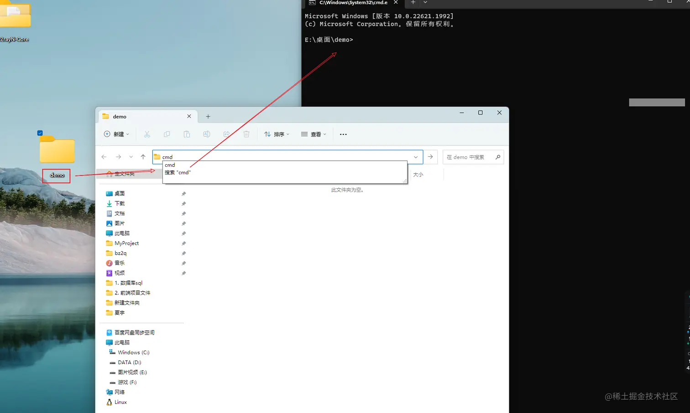Click the pin icon next to 下载

(x=183, y=204)
